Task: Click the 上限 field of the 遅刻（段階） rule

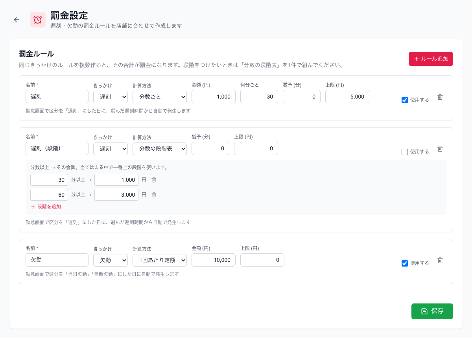Action: (256, 148)
